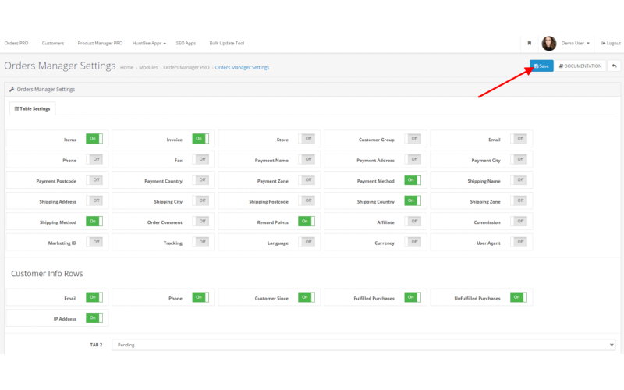Open the TAB 2 Pending dropdown
624x390 pixels.
tap(363, 345)
